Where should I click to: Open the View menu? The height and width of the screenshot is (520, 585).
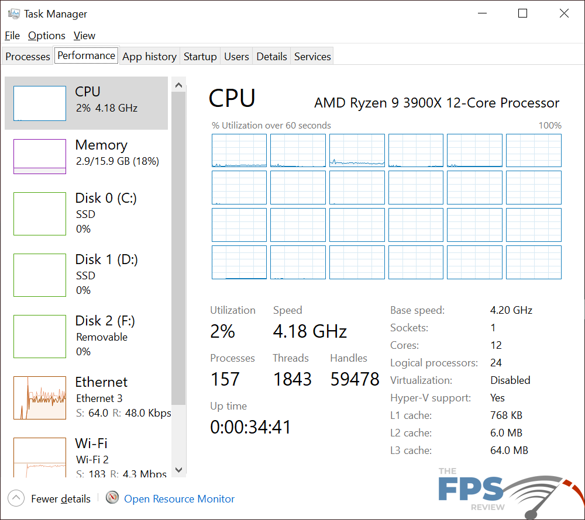[84, 36]
